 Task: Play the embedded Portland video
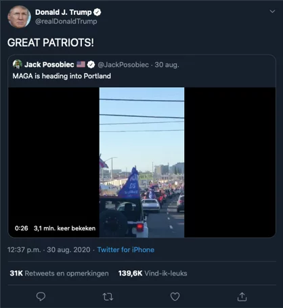click(141, 162)
